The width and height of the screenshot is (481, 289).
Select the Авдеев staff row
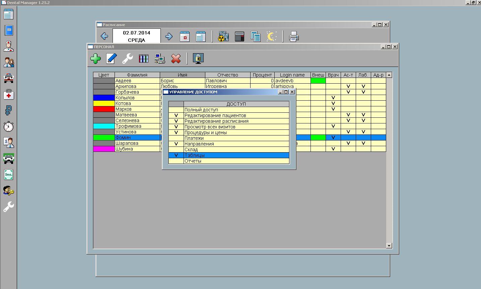(137, 81)
